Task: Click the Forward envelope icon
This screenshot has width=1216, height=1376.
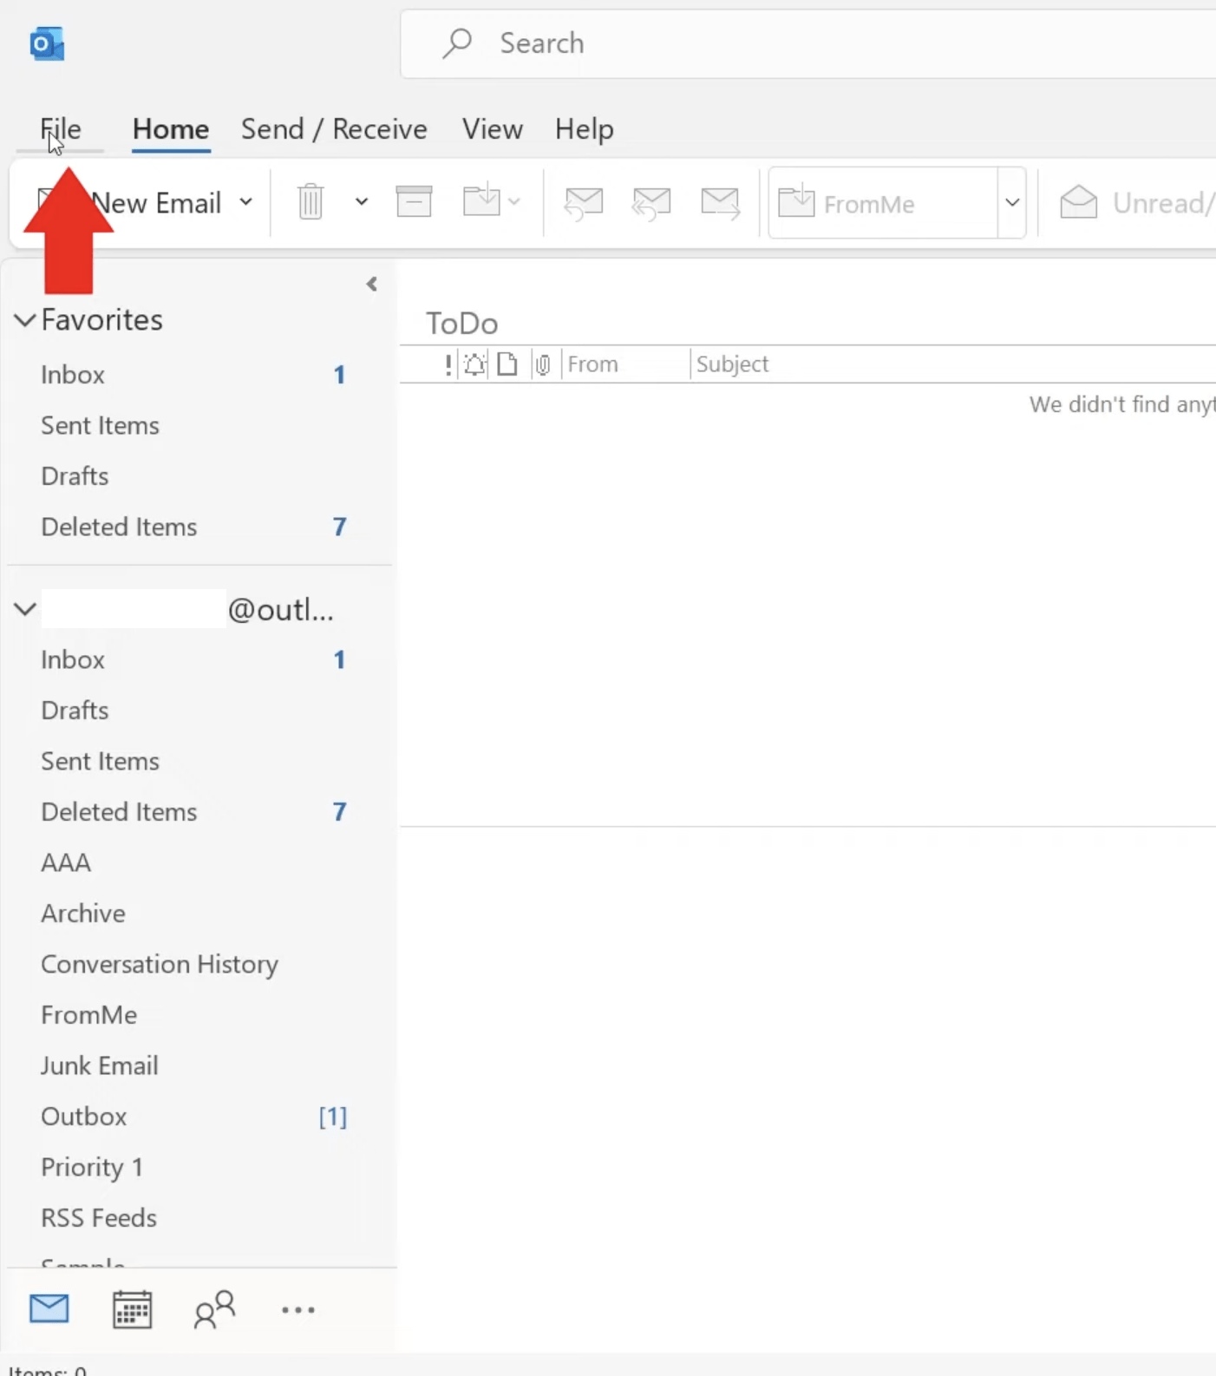Action: click(x=720, y=202)
